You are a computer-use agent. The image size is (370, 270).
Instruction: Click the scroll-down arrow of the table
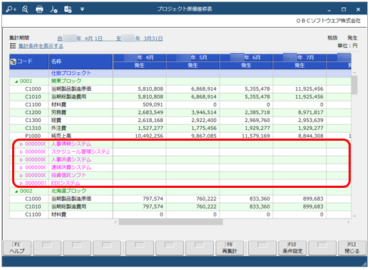354,216
